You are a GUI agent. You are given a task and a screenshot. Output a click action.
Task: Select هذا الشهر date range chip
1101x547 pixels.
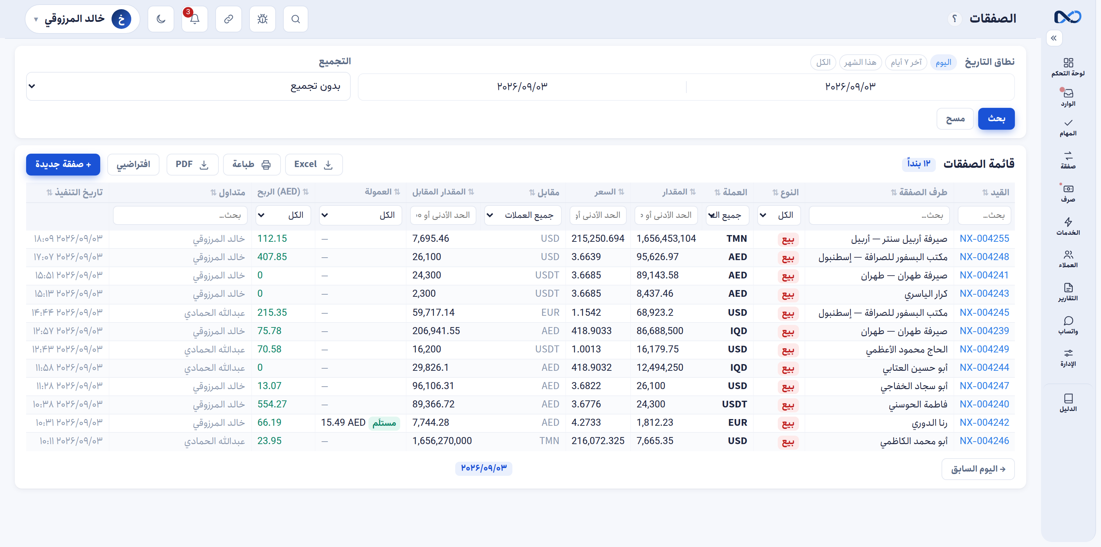(860, 63)
